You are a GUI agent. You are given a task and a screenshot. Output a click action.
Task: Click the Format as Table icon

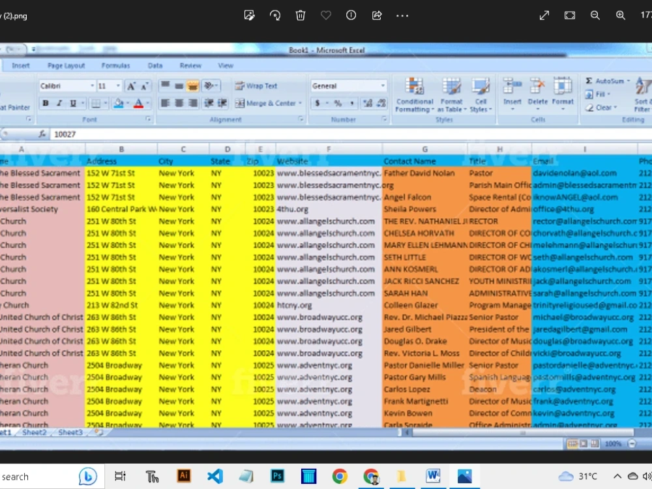[x=451, y=95]
